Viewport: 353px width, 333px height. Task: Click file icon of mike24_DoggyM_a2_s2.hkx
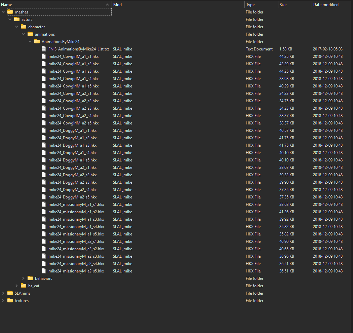[x=44, y=175]
